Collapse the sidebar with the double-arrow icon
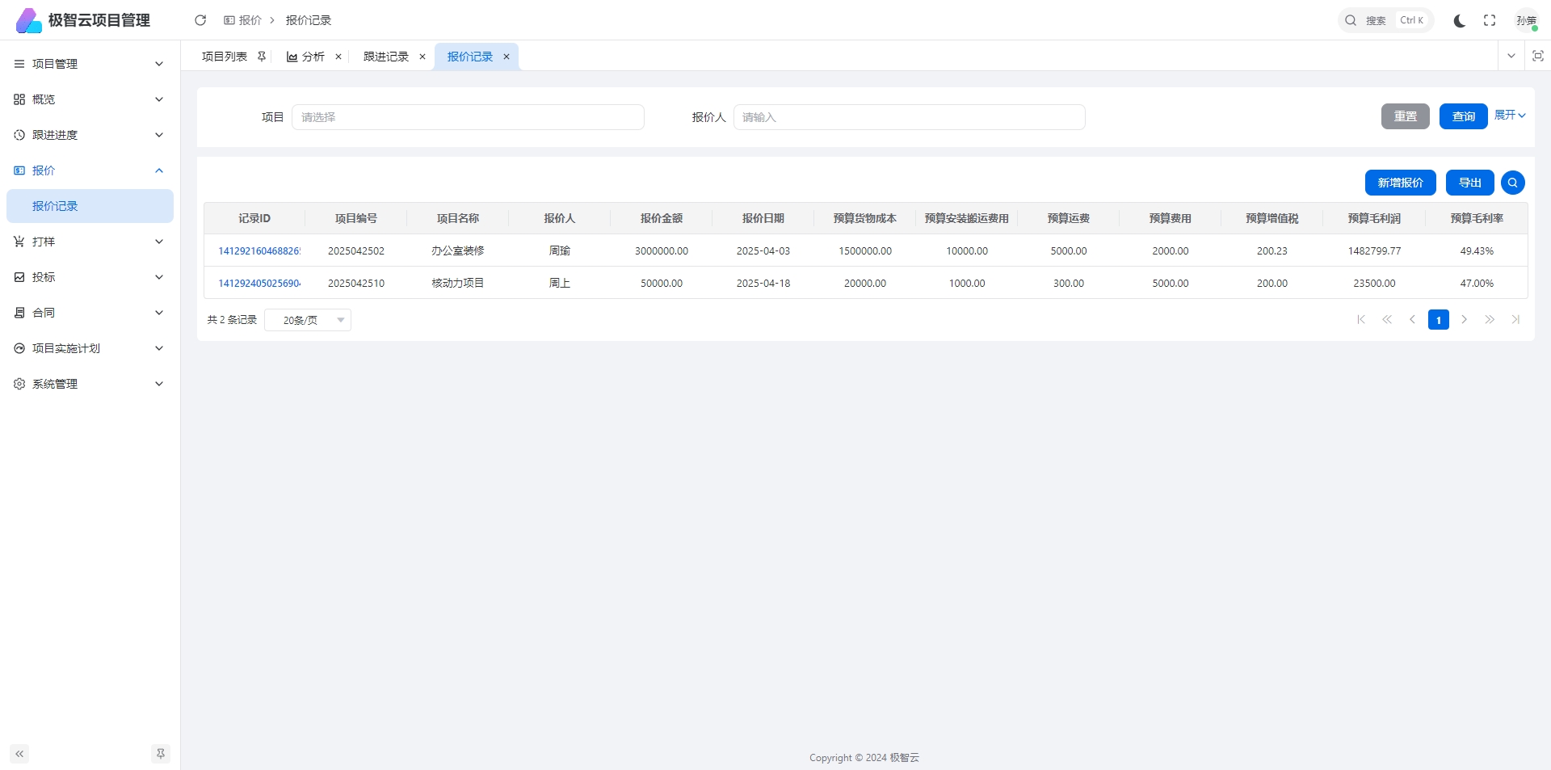The height and width of the screenshot is (770, 1551). pyautogui.click(x=19, y=754)
